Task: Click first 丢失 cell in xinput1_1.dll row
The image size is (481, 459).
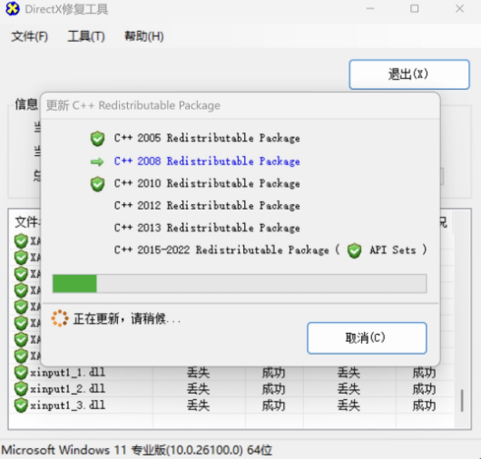Action: (198, 373)
